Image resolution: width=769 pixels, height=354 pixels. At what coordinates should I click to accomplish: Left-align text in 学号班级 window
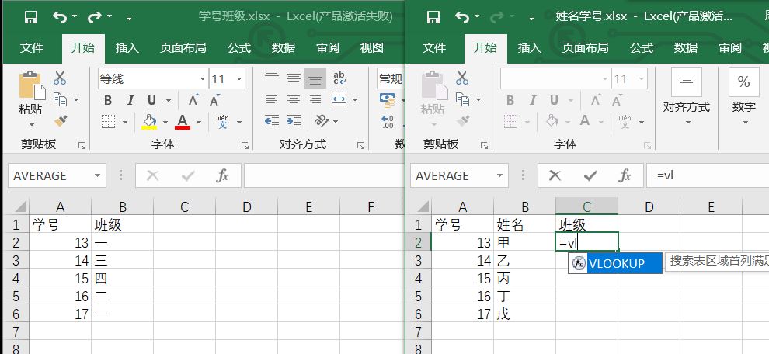(x=271, y=100)
